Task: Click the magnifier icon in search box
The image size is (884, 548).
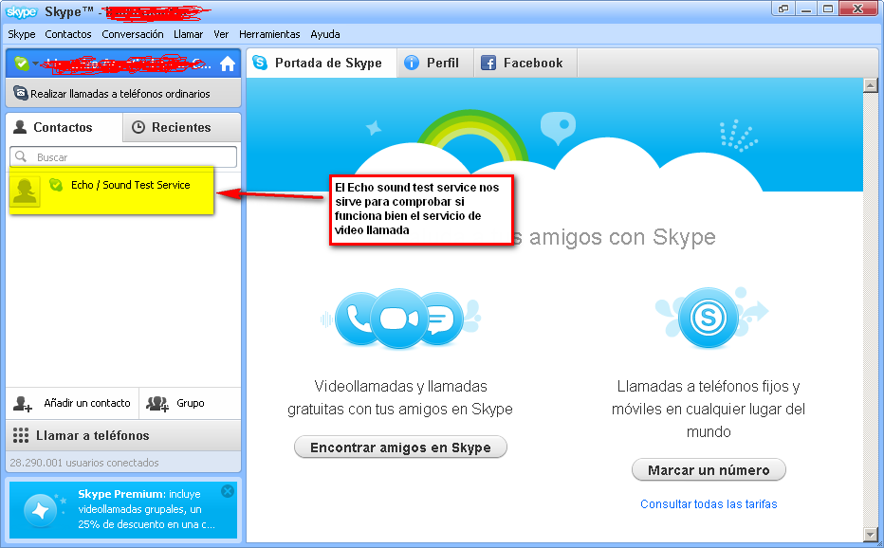Action: tap(21, 156)
